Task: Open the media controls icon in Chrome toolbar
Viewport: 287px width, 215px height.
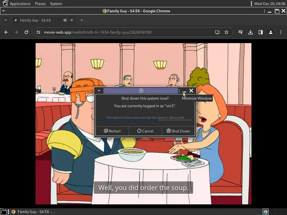Action: [x=240, y=32]
